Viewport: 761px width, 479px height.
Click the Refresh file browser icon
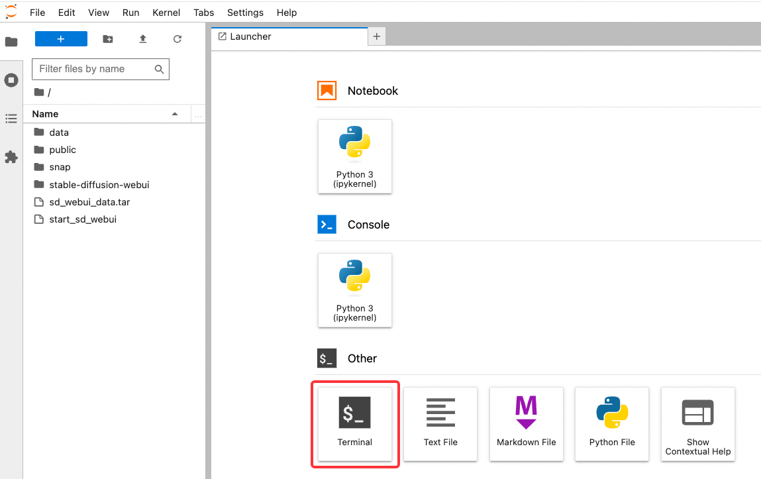(x=178, y=39)
